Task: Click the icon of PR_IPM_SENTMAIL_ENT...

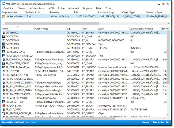Action: click(x=4, y=86)
